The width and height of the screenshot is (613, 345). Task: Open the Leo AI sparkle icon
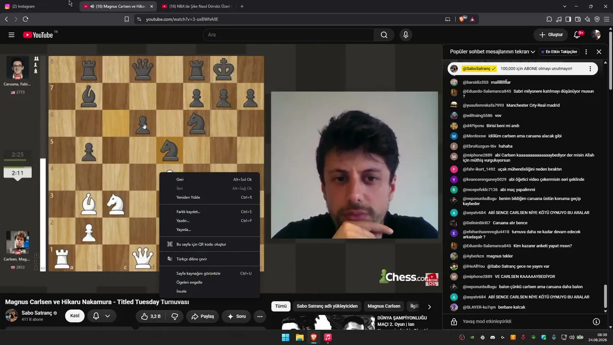click(587, 19)
